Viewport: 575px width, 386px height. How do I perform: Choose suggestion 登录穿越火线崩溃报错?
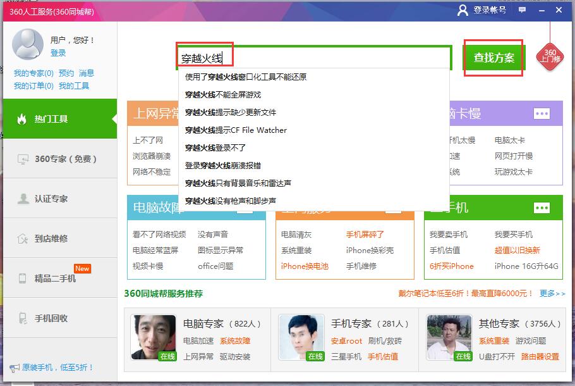[314, 165]
